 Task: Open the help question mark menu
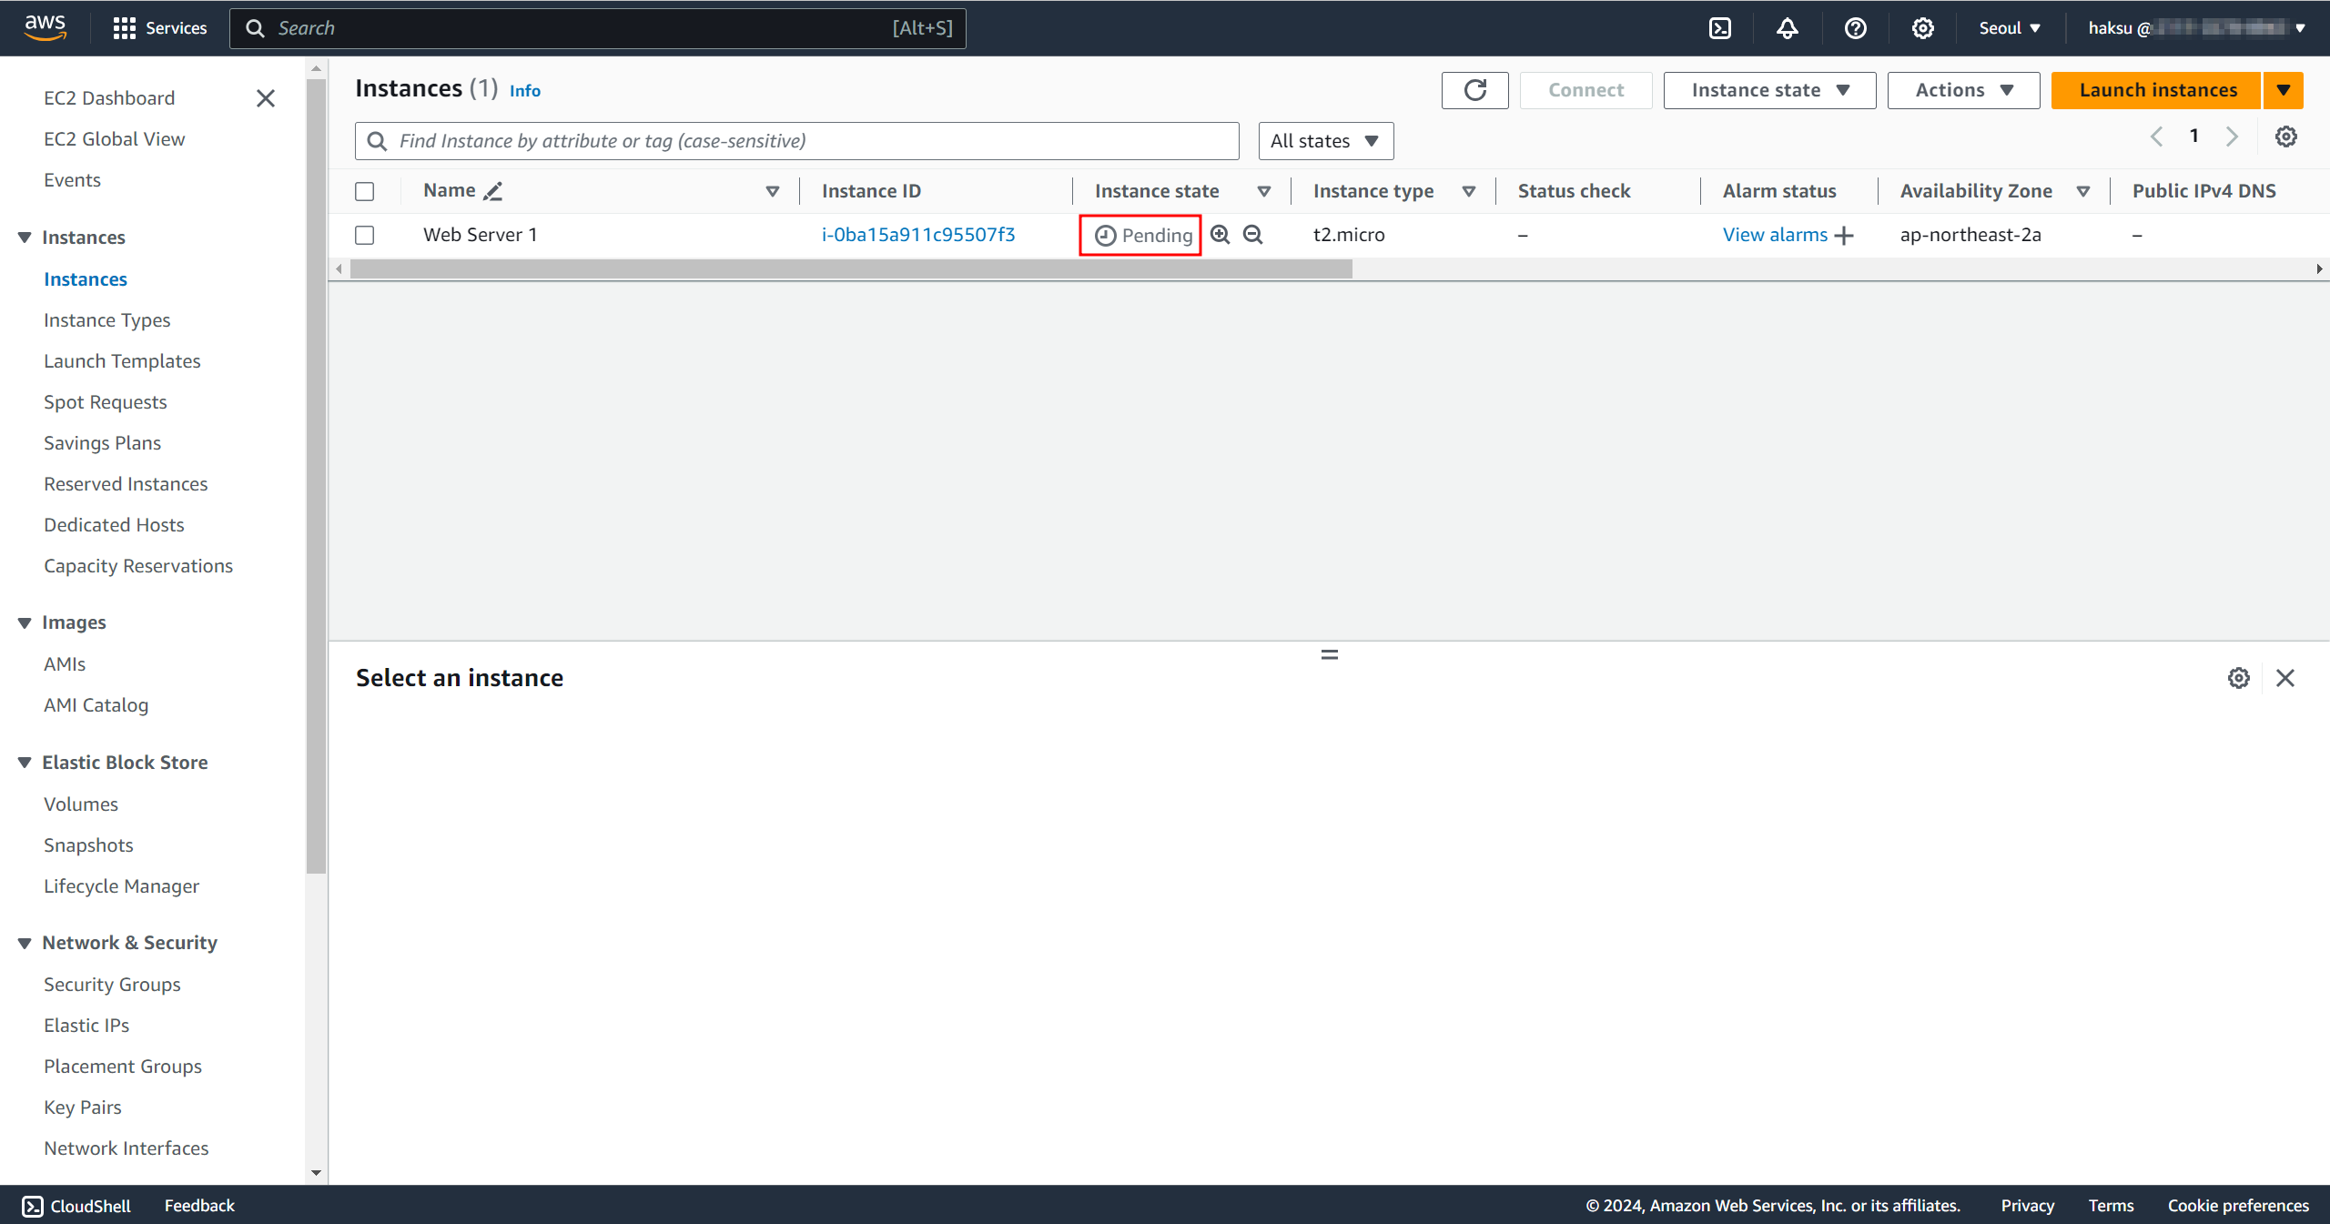(1855, 28)
